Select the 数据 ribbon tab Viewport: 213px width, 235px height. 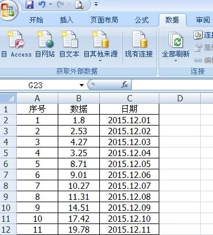[173, 20]
